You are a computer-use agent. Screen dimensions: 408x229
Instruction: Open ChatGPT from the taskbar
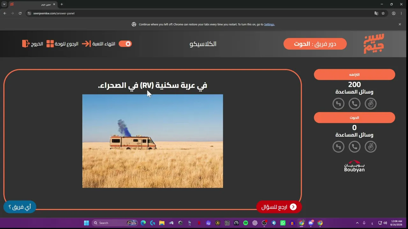coord(255,223)
